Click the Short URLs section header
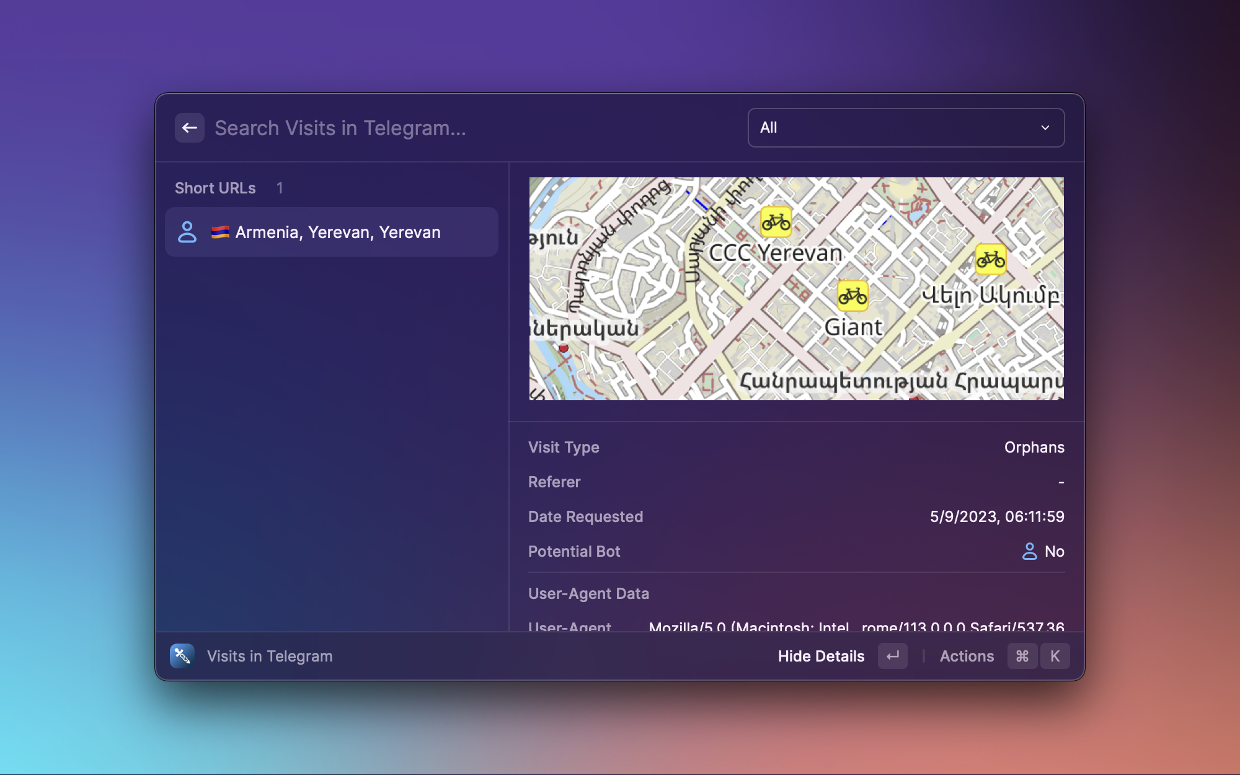The width and height of the screenshot is (1240, 775). [215, 188]
